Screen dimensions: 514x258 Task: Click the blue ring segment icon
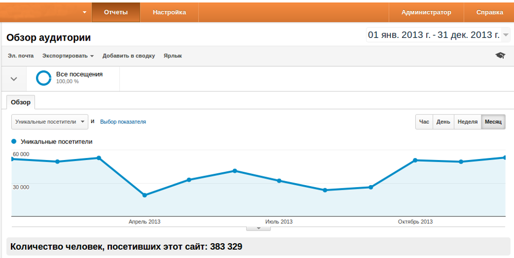pyautogui.click(x=43, y=78)
